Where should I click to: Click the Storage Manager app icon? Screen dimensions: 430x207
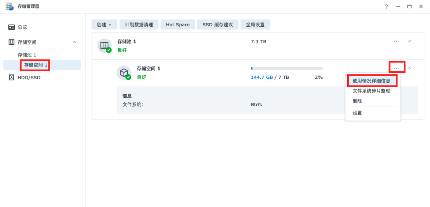[x=10, y=6]
